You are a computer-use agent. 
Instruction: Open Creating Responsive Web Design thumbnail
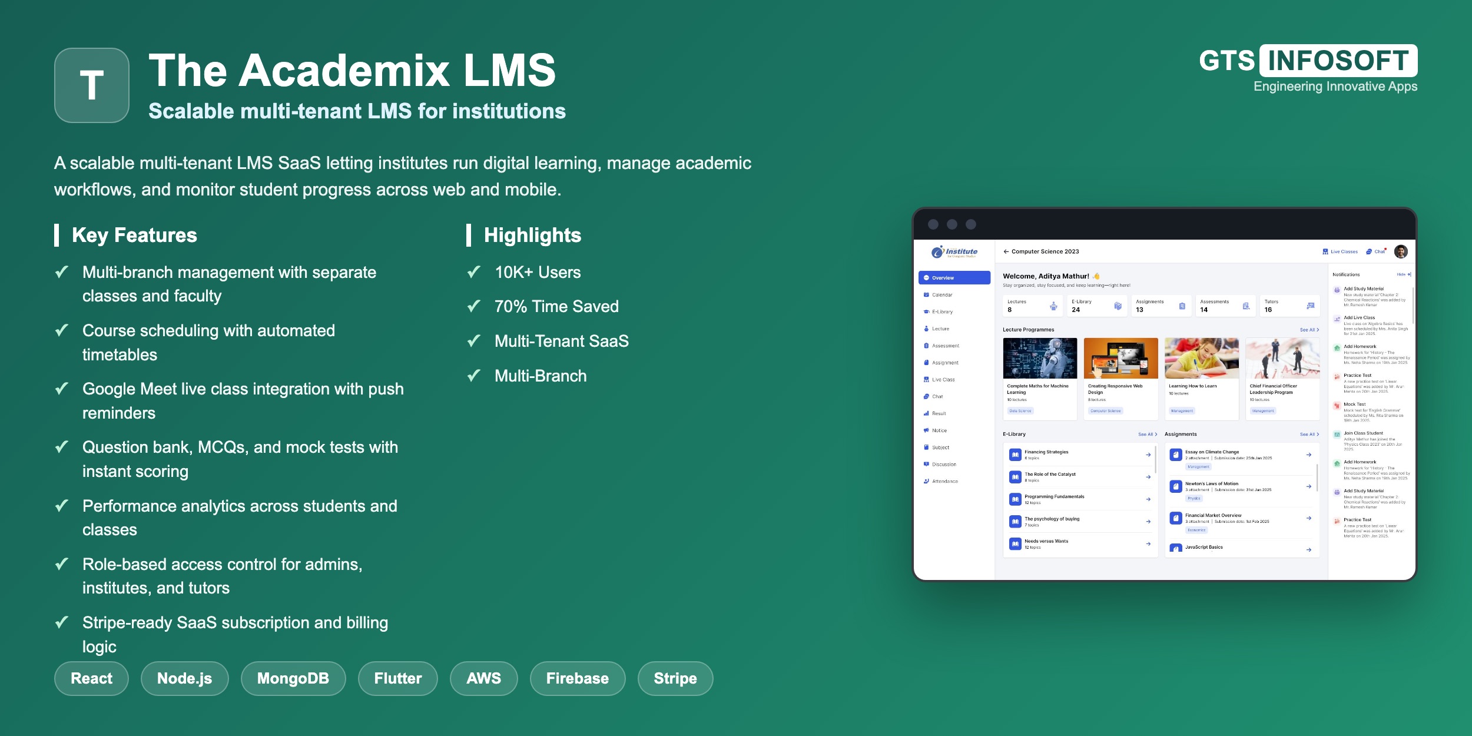click(1121, 358)
